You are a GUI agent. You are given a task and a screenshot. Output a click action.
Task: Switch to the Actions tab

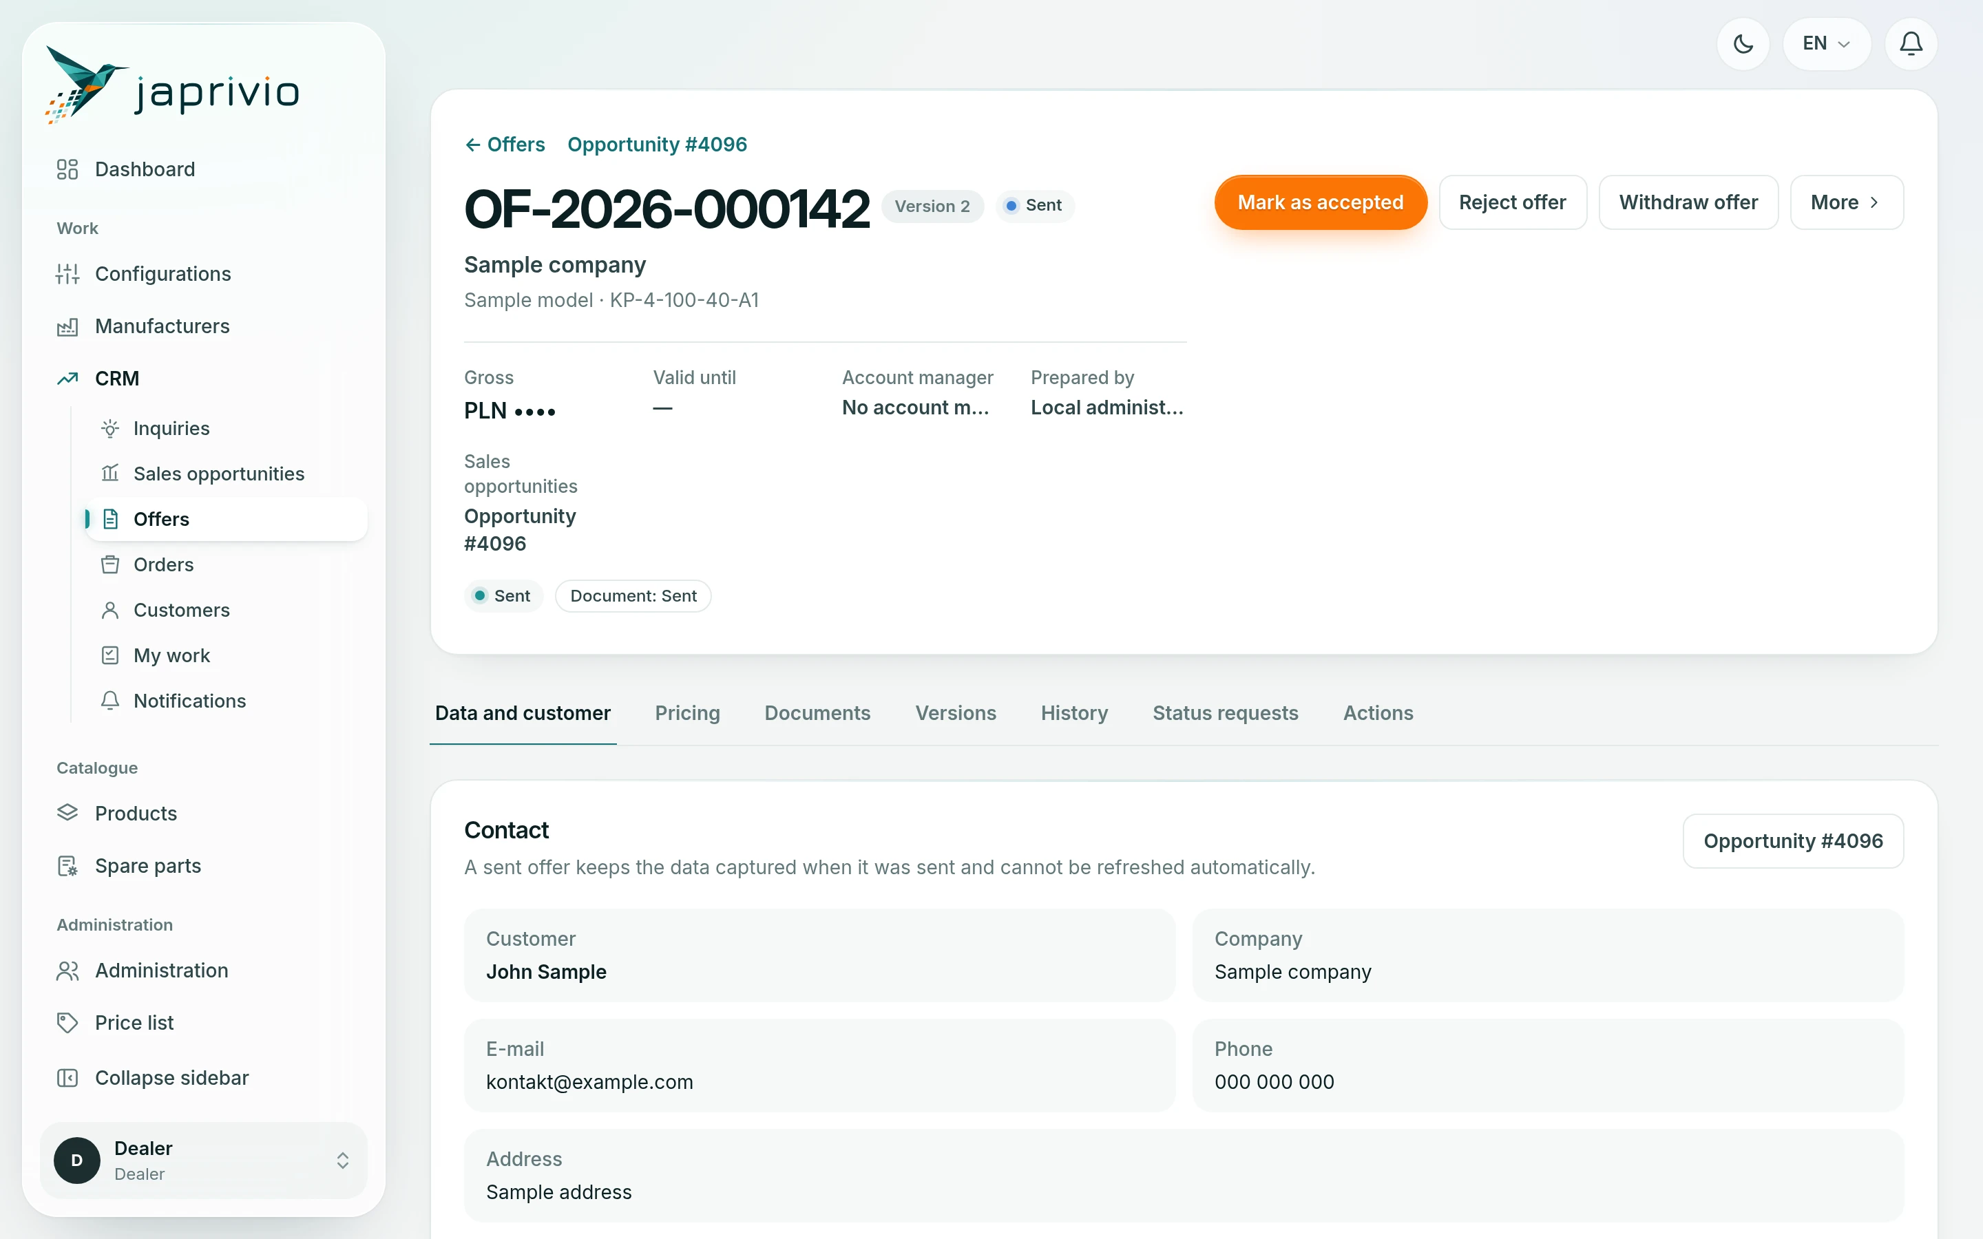point(1378,713)
